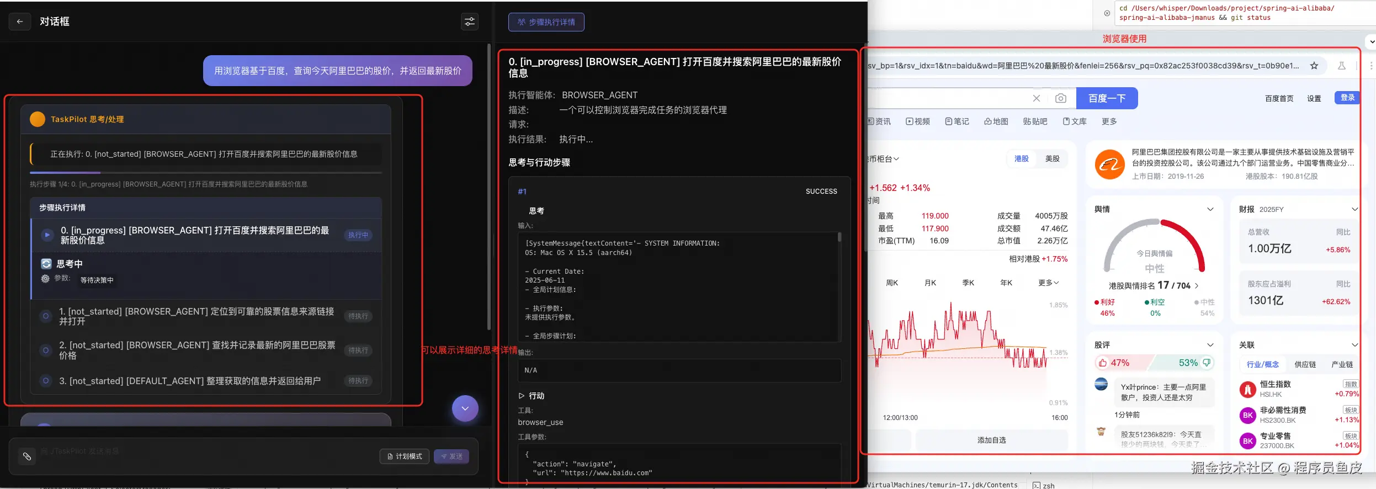The height and width of the screenshot is (489, 1376).
Task: Open the currency 柜台 dropdown chevron
Action: pos(896,159)
